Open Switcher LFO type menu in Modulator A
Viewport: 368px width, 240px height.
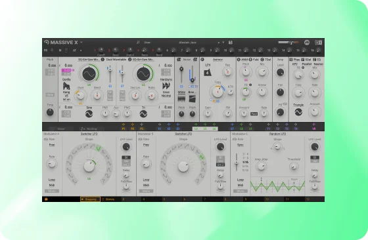(89, 134)
